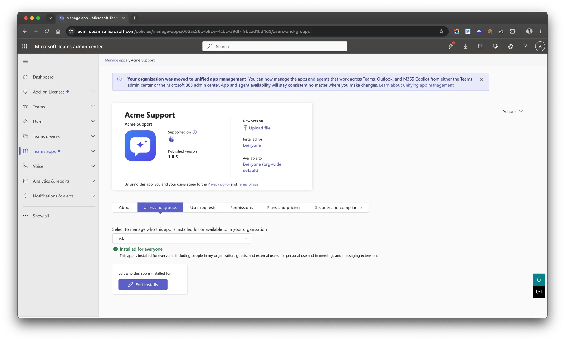Open the Actions dropdown menu
Viewport: 565px width, 341px height.
(512, 112)
